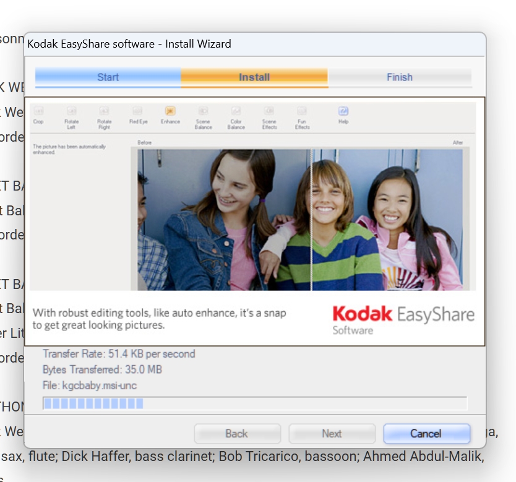Click the 'Before' label above photo

point(144,142)
